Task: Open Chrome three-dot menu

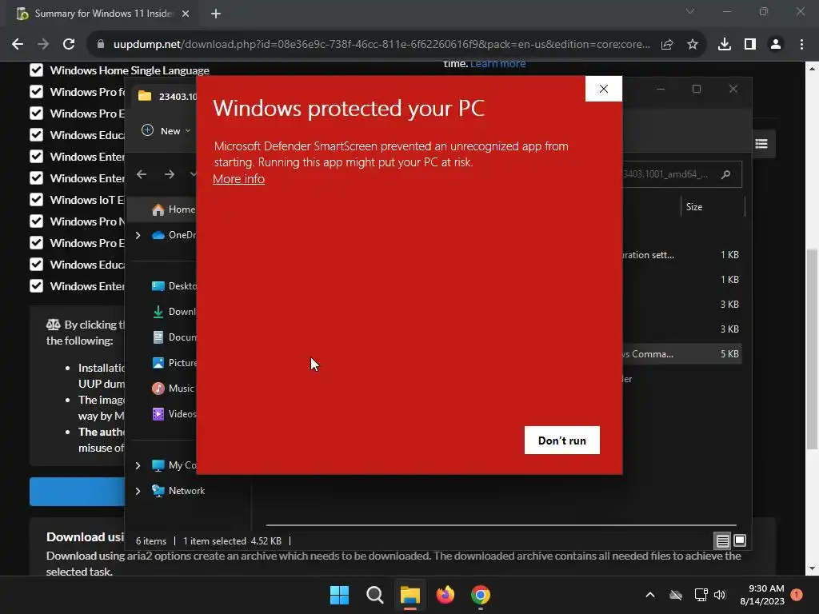Action: tap(801, 45)
